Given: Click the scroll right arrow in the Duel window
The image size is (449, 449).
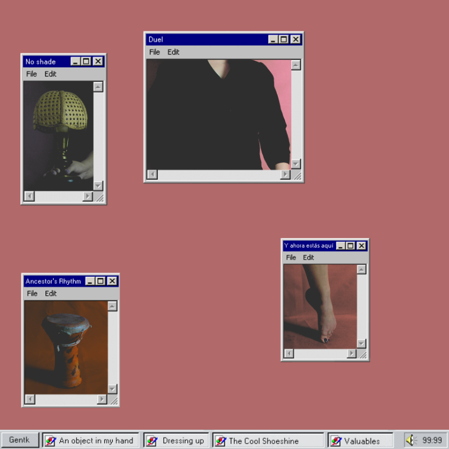Looking at the screenshot, I should click(285, 175).
